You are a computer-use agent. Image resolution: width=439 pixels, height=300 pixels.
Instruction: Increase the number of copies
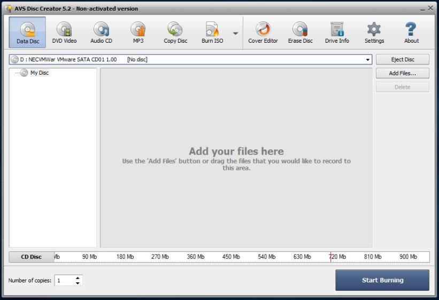[x=78, y=278]
